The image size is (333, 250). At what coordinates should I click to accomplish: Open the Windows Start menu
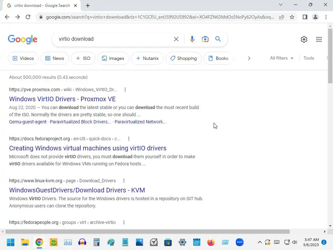coord(10,242)
